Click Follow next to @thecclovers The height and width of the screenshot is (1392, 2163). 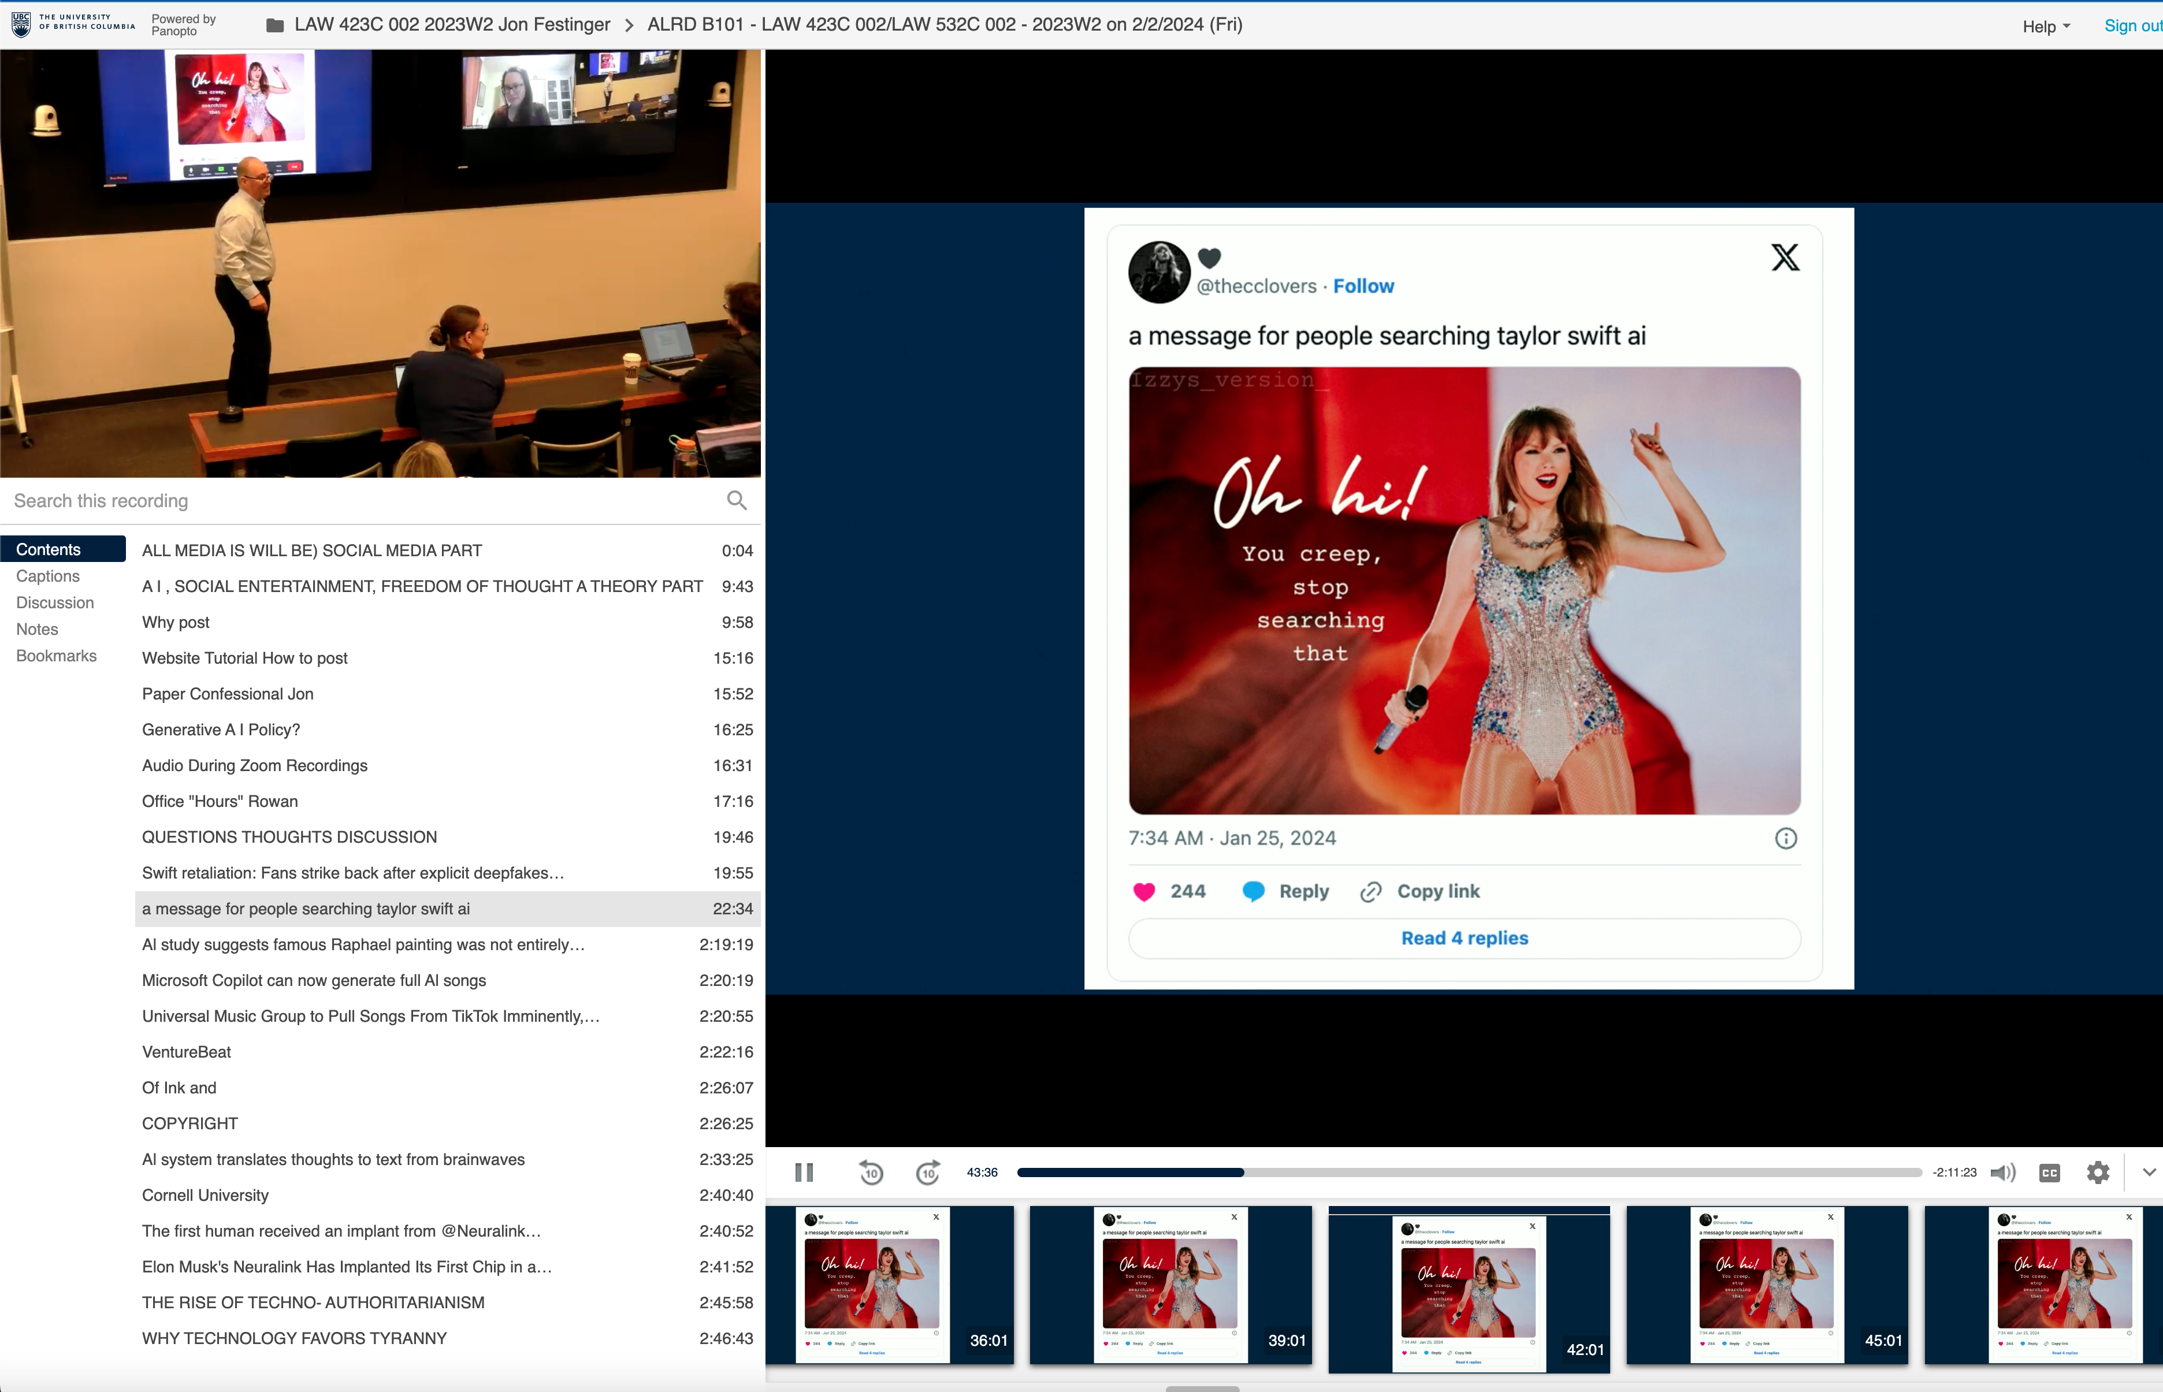[1363, 286]
